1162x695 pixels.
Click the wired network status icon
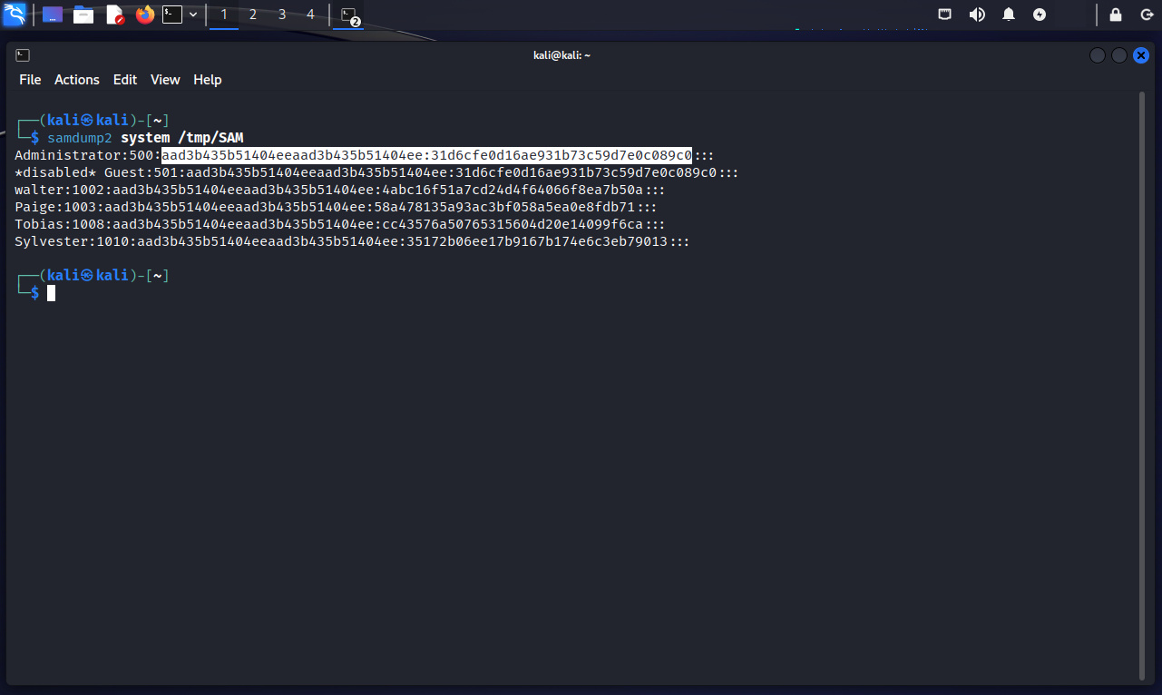pos(945,15)
